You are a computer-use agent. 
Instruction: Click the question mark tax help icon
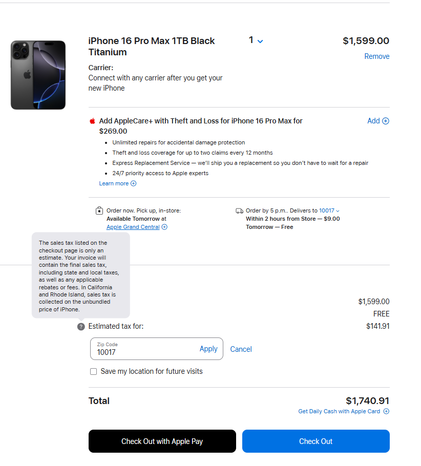81,327
